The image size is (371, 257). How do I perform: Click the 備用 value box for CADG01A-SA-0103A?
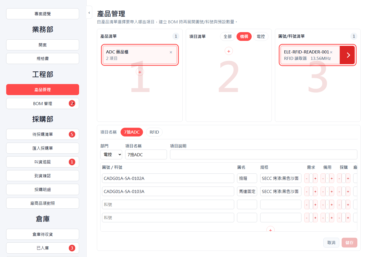click(327, 191)
